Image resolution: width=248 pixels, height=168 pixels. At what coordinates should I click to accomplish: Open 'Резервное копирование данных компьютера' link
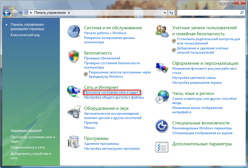pyautogui.click(x=109, y=40)
